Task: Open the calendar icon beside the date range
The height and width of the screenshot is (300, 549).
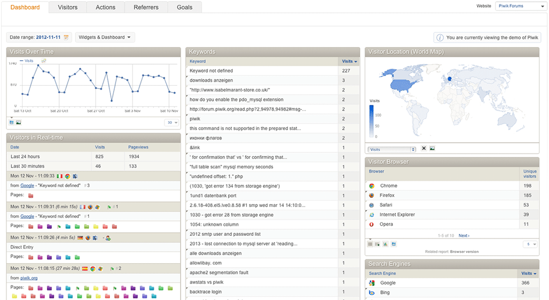Action: pyautogui.click(x=66, y=37)
